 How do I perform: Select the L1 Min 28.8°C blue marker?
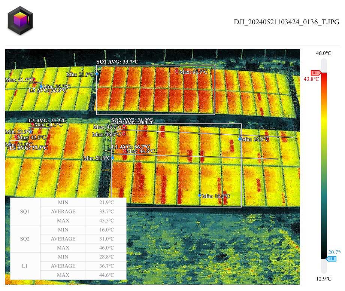pyautogui.click(x=112, y=158)
